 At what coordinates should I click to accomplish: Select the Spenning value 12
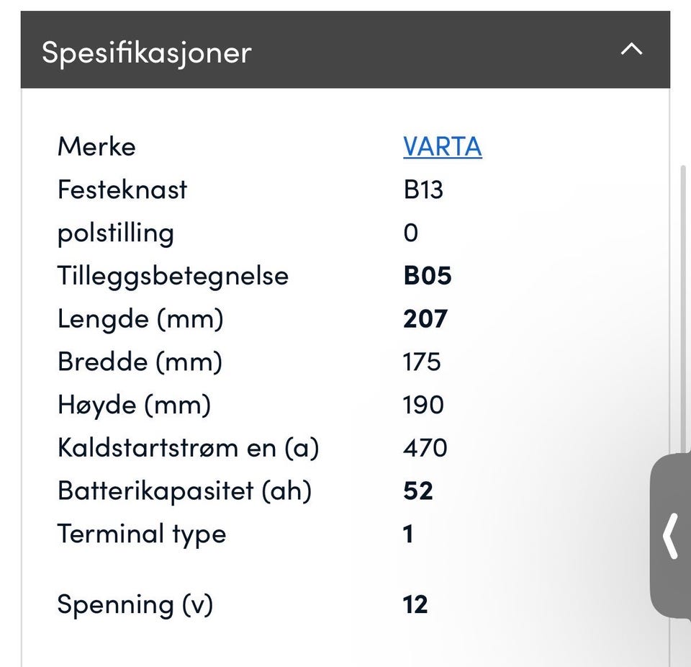coord(415,604)
